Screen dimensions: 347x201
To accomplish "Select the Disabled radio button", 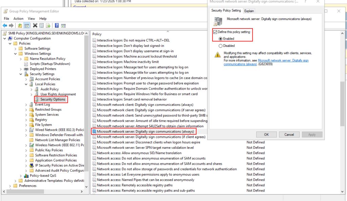I will pyautogui.click(x=221, y=45).
